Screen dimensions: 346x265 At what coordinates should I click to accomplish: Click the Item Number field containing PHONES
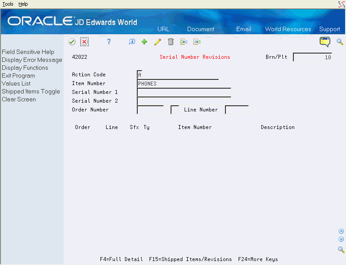178,84
